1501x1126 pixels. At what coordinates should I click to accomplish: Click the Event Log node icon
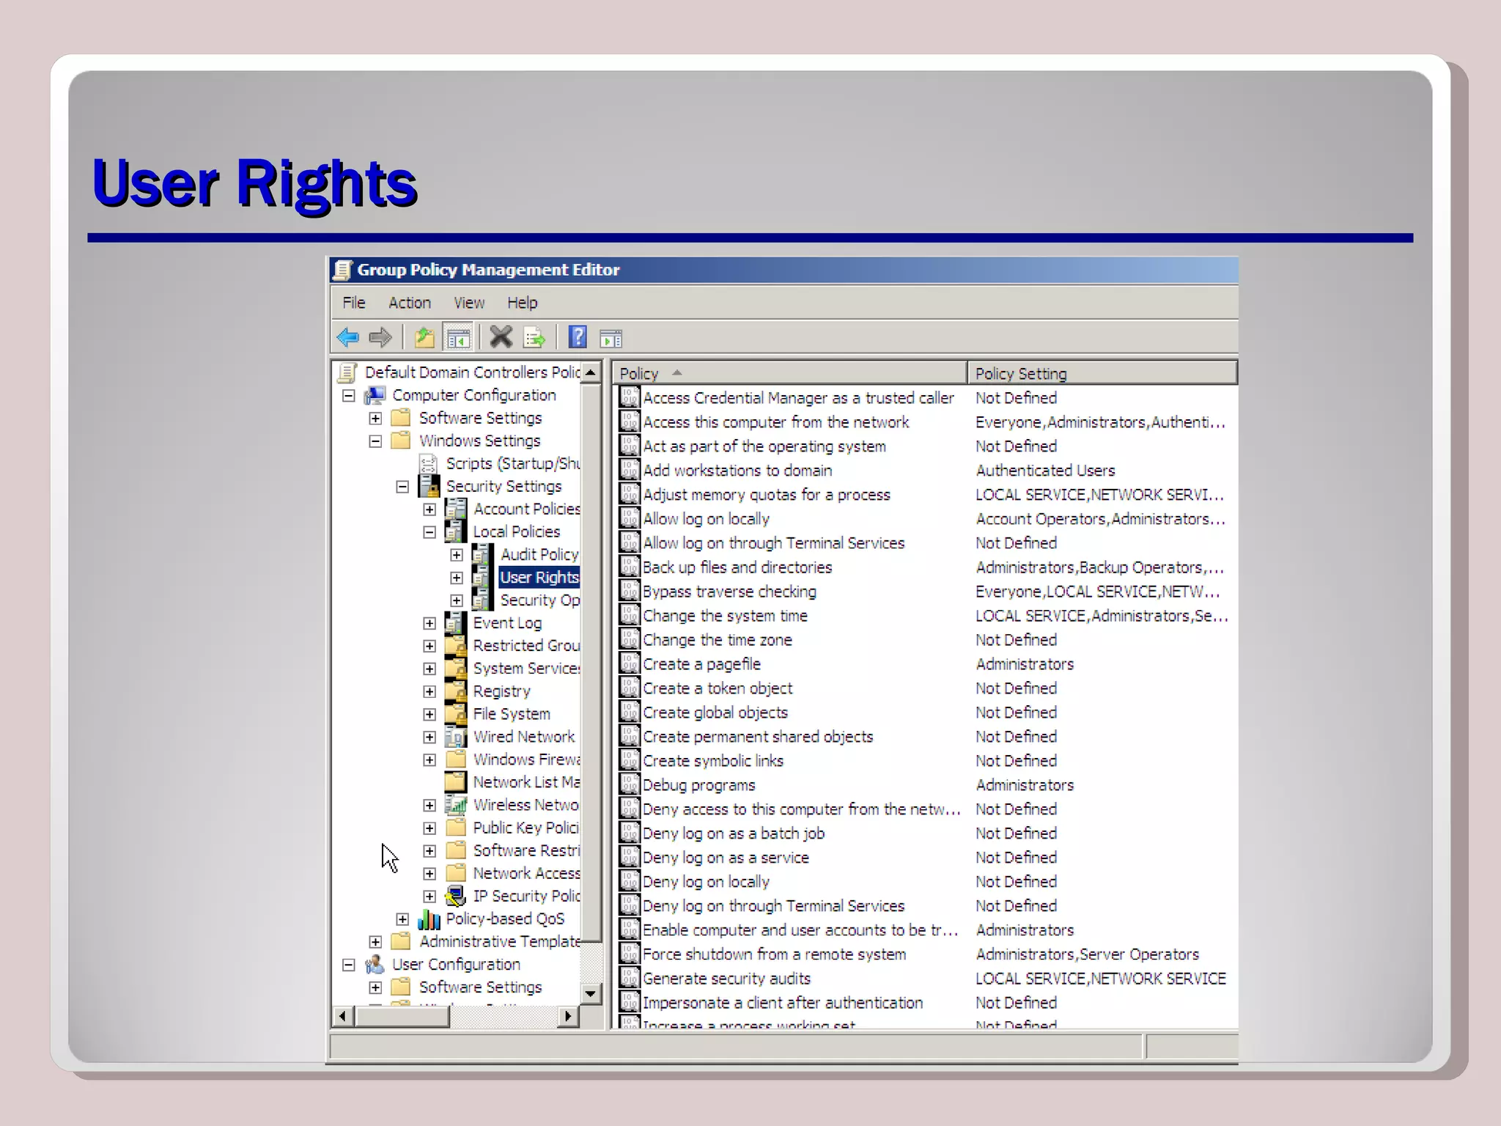456,623
